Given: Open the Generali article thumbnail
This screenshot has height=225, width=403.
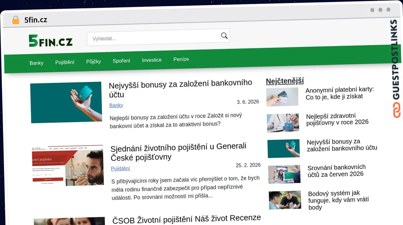Looking at the screenshot, I should click(68, 166).
